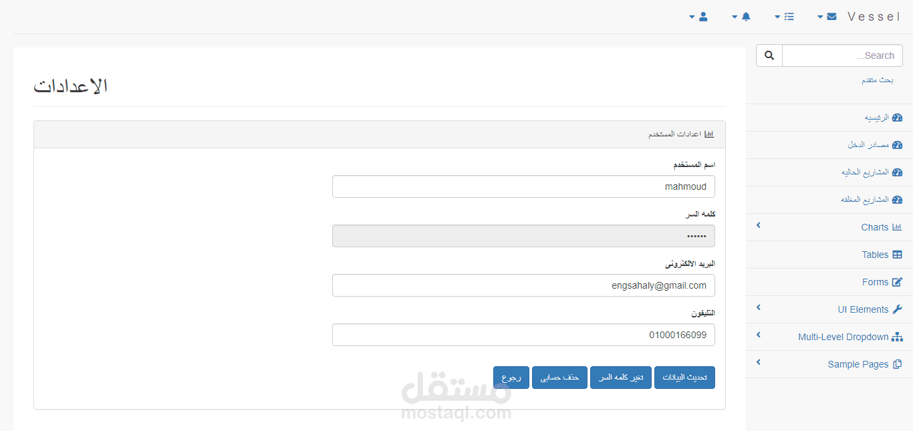Click the pages icon beside Sample Pages
Viewport: 913px width, 431px height.
pos(898,364)
